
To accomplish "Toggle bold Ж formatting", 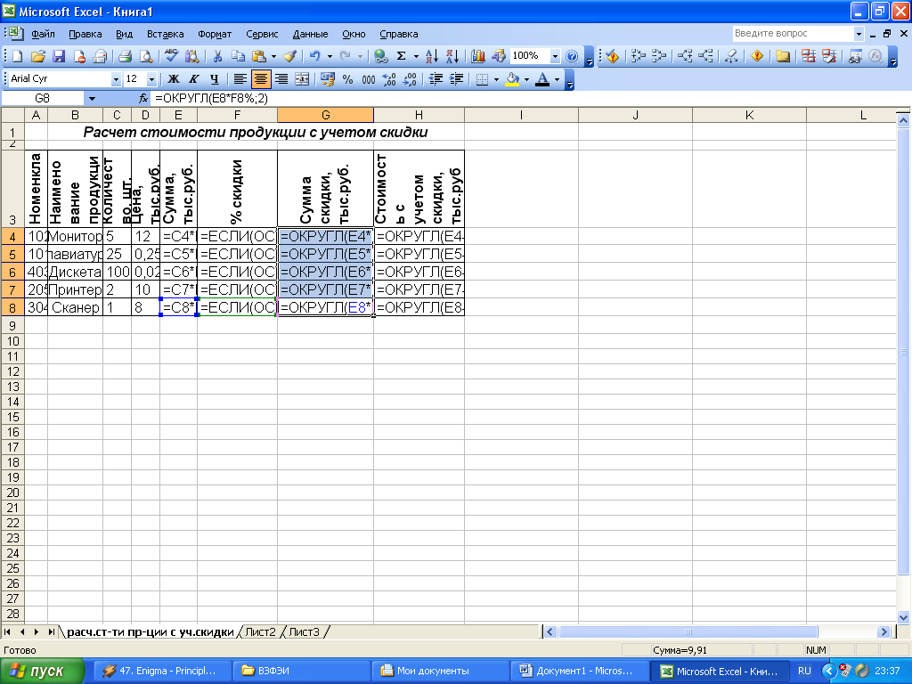I will pyautogui.click(x=174, y=79).
